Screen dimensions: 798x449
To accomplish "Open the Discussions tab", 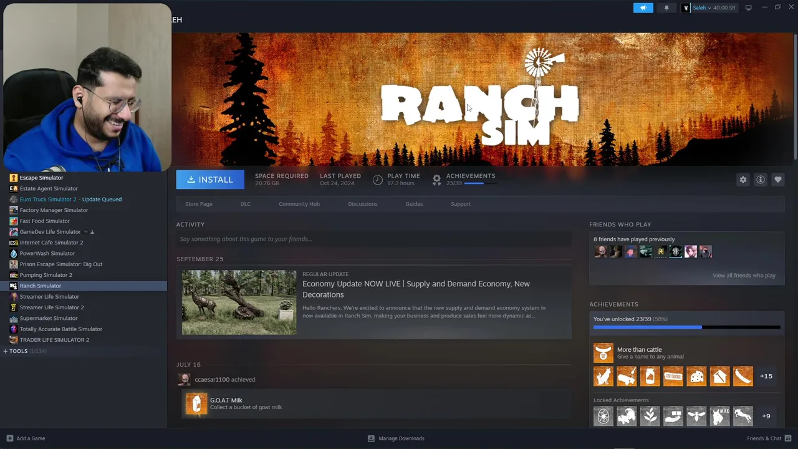I will [363, 204].
